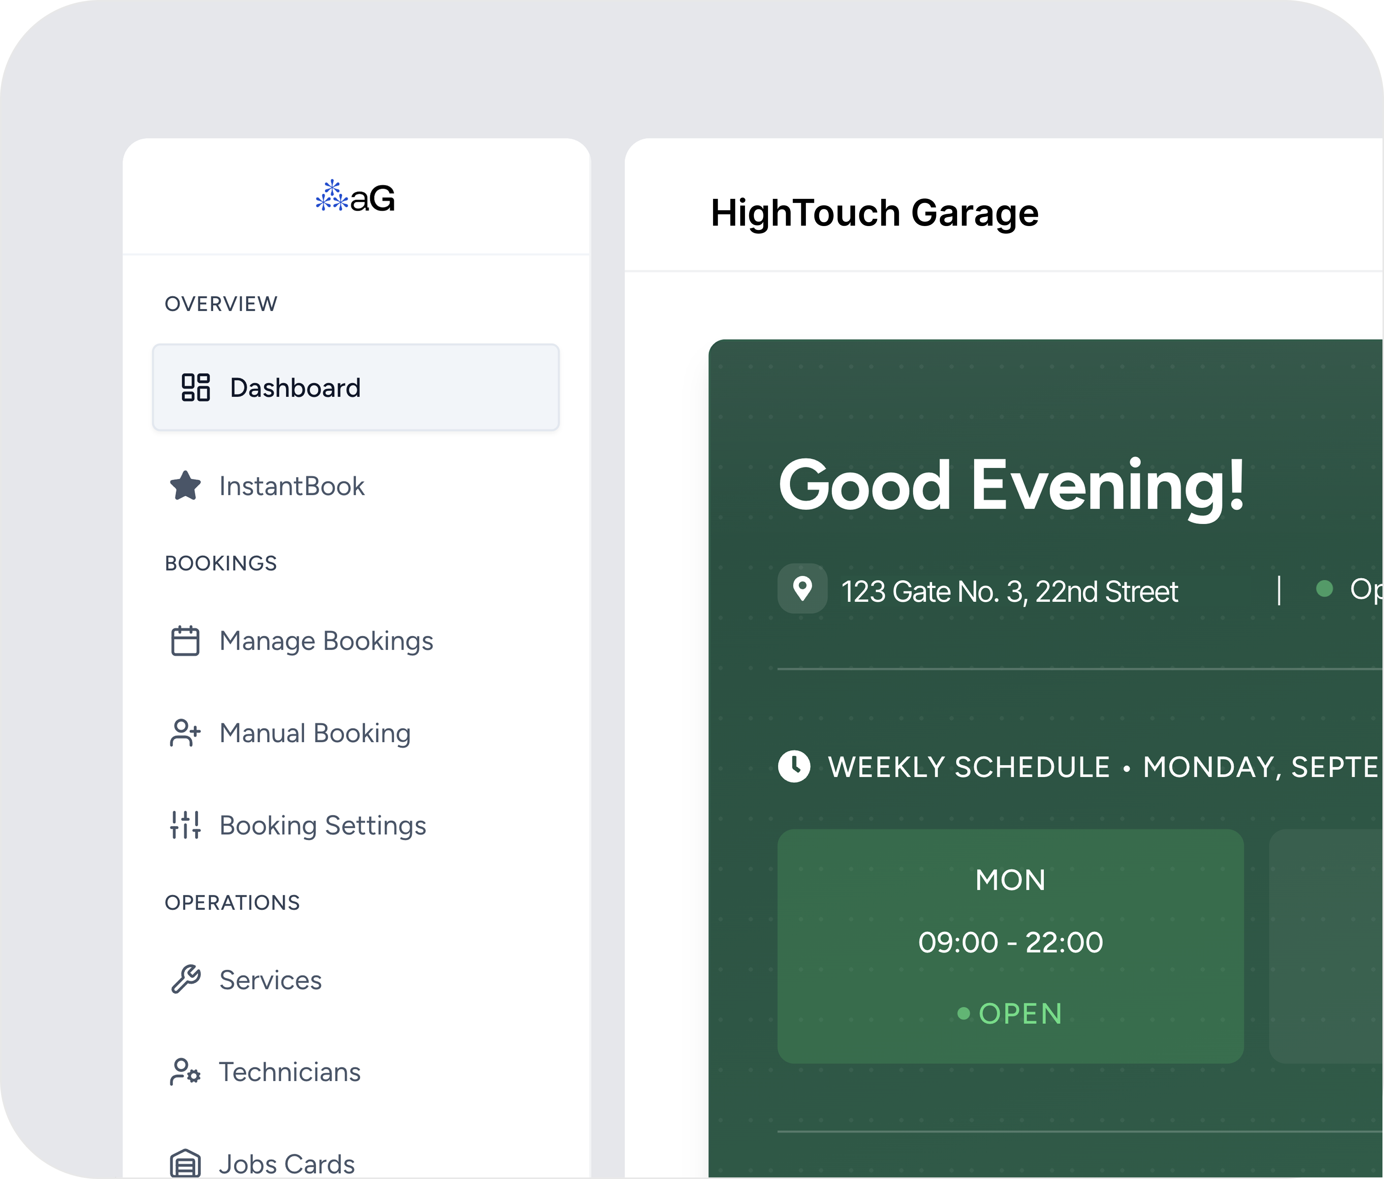This screenshot has width=1384, height=1179.
Task: Open the InstantBook page
Action: tap(292, 486)
